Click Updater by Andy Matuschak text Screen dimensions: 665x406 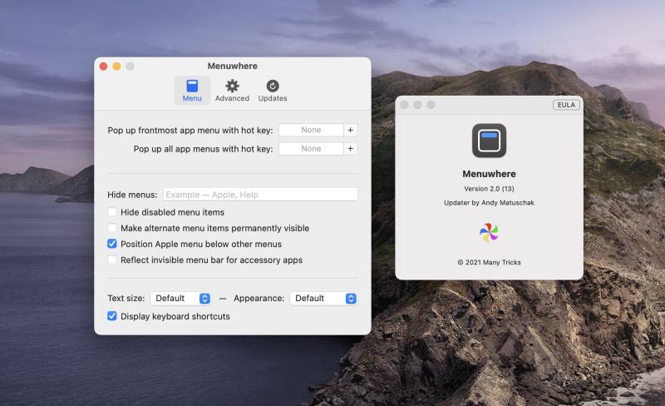click(x=489, y=202)
